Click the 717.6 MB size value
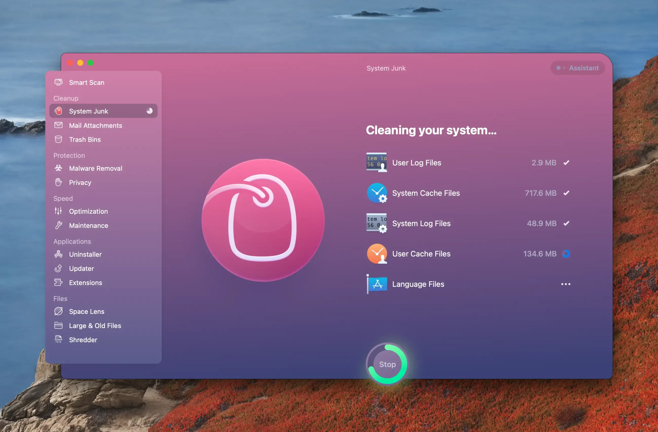658x432 pixels. (541, 193)
